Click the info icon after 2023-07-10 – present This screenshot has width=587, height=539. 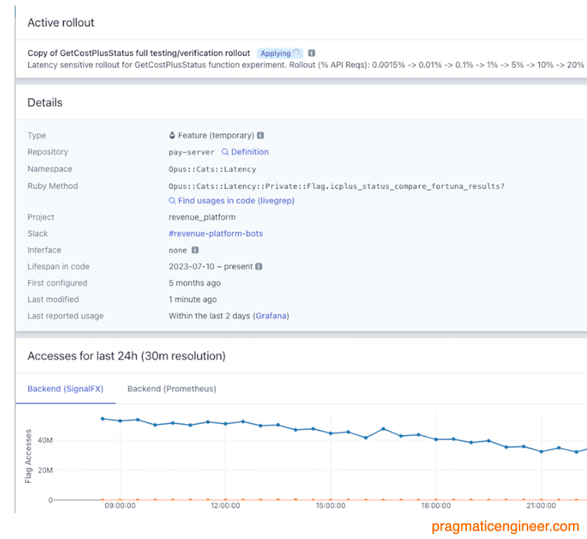[x=259, y=266]
